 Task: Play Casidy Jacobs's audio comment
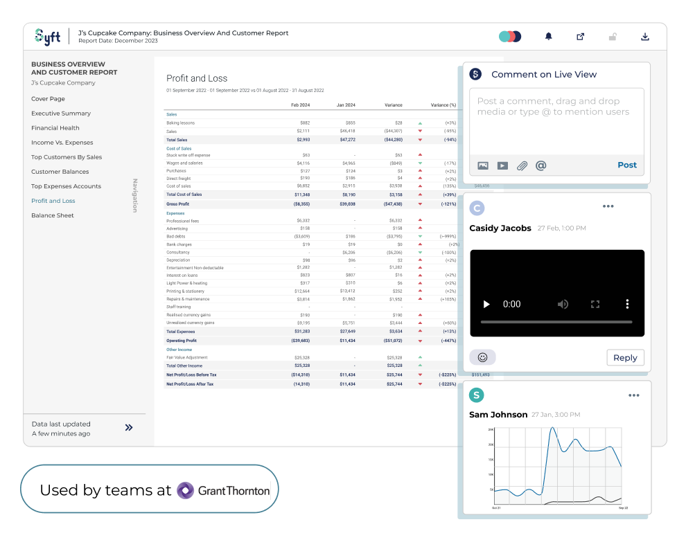click(x=486, y=303)
